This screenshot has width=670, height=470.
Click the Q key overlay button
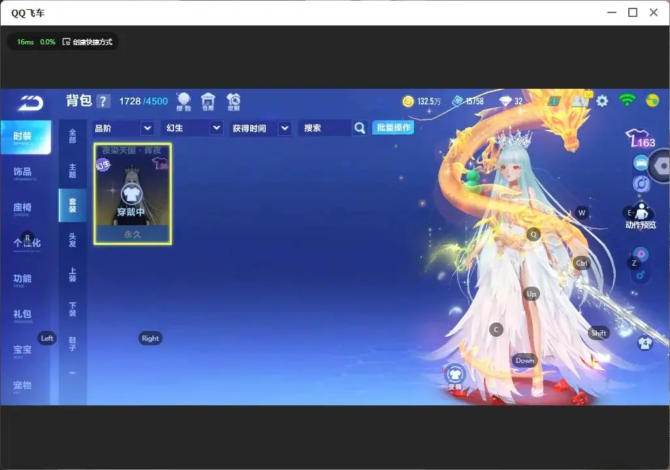534,234
